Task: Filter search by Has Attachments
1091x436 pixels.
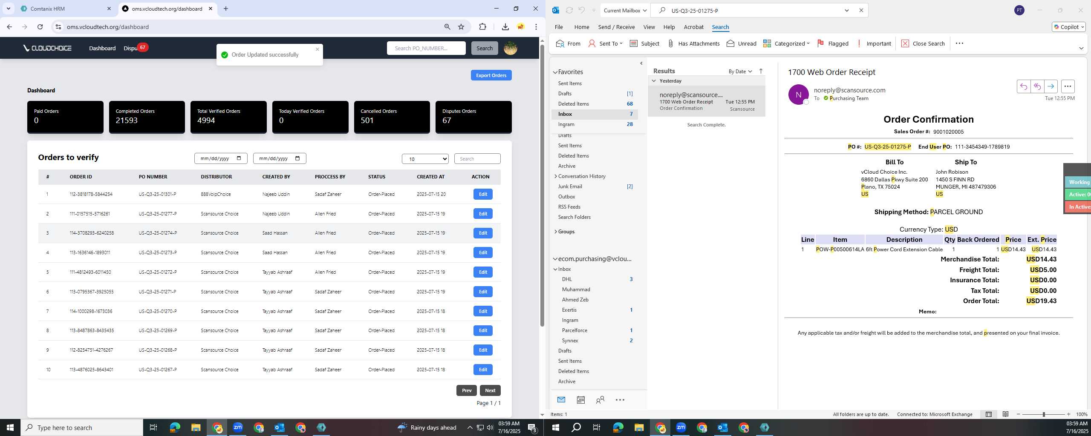Action: coord(693,43)
